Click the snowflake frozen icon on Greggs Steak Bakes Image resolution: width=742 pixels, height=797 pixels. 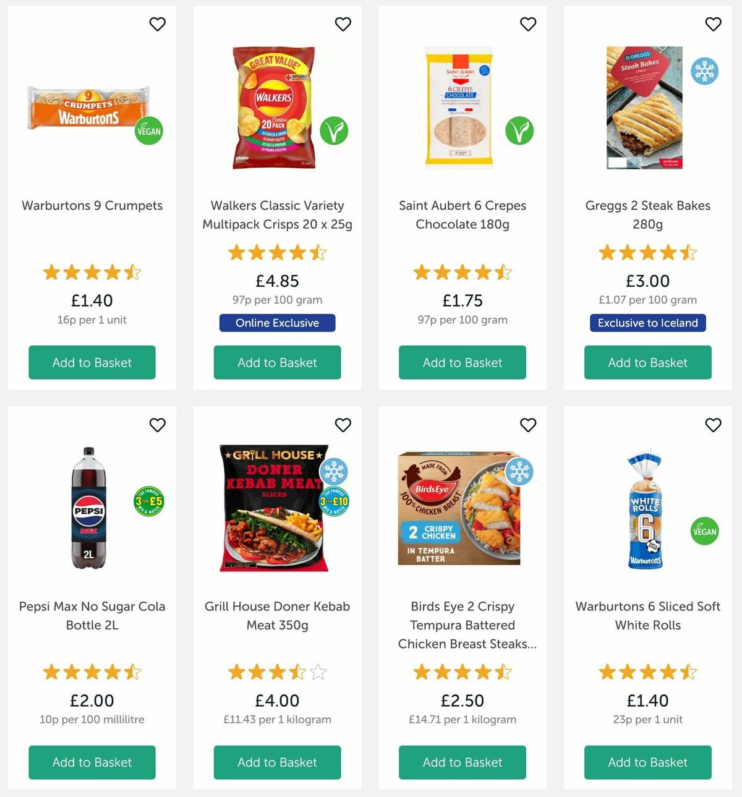[704, 70]
